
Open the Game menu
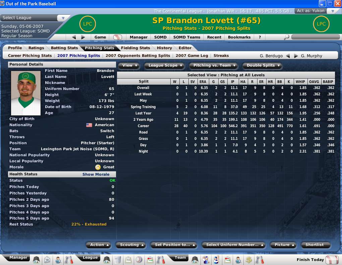pyautogui.click(x=100, y=37)
